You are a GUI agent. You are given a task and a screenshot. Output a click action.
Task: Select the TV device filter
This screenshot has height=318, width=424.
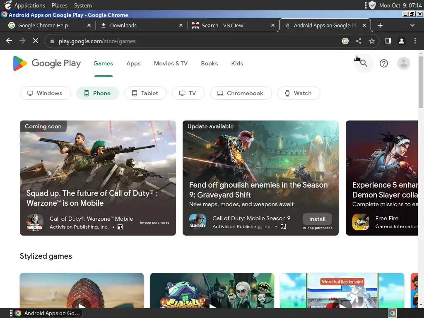point(188,93)
